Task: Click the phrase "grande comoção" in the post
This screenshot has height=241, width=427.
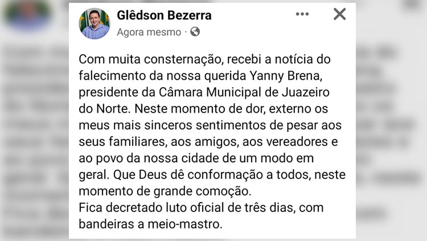Action: click(x=202, y=191)
